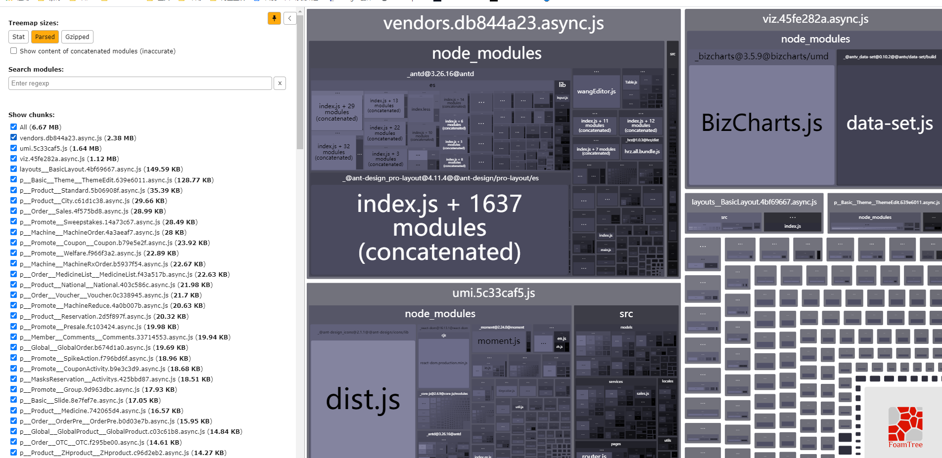Viewport: 942px width, 458px height.
Task: Uncheck p__Order__Voucher chunk checkbox
Action: (x=14, y=295)
